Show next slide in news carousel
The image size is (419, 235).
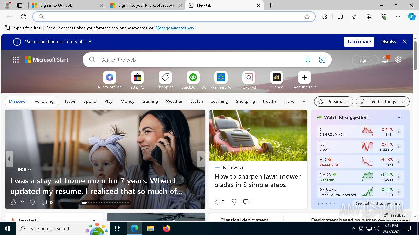pos(201,159)
